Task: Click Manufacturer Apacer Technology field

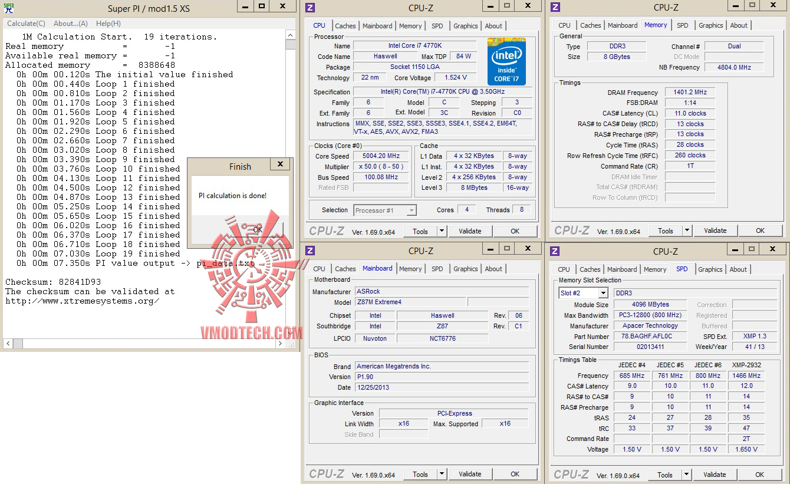Action: (x=650, y=325)
